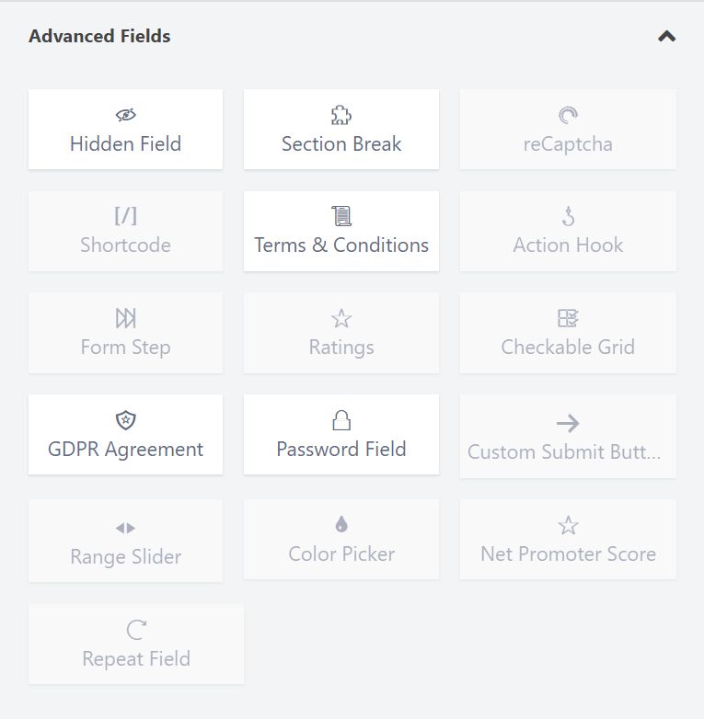Click the Password Field lock icon
The height and width of the screenshot is (719, 704).
341,420
